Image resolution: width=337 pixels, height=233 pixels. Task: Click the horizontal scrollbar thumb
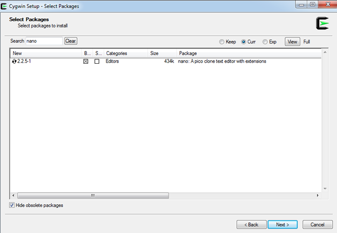coord(93,196)
